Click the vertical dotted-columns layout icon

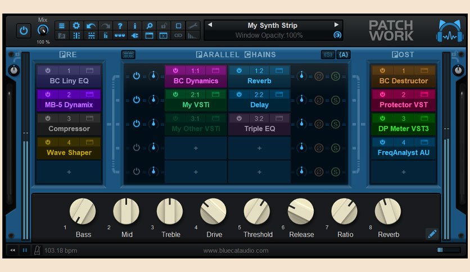click(x=76, y=35)
